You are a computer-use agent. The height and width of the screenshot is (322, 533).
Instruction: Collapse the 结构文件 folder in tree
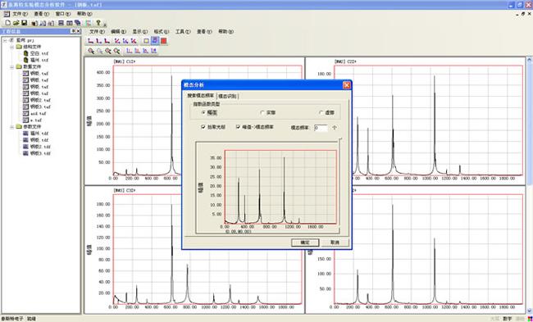pos(12,47)
